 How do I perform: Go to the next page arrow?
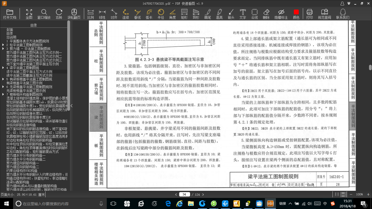[203, 194]
